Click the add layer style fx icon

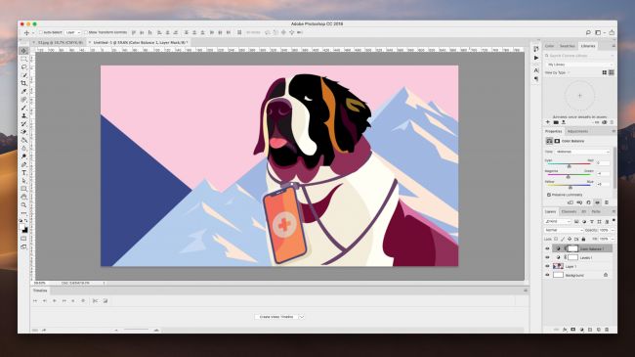pyautogui.click(x=565, y=330)
